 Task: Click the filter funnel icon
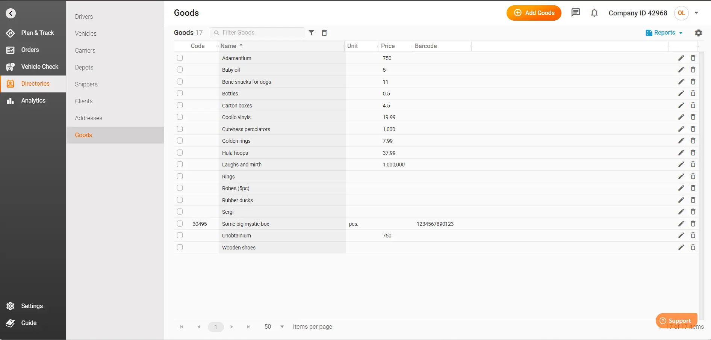(x=311, y=33)
